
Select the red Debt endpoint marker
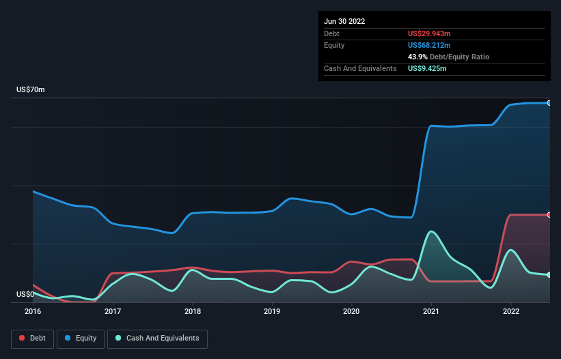pos(549,215)
